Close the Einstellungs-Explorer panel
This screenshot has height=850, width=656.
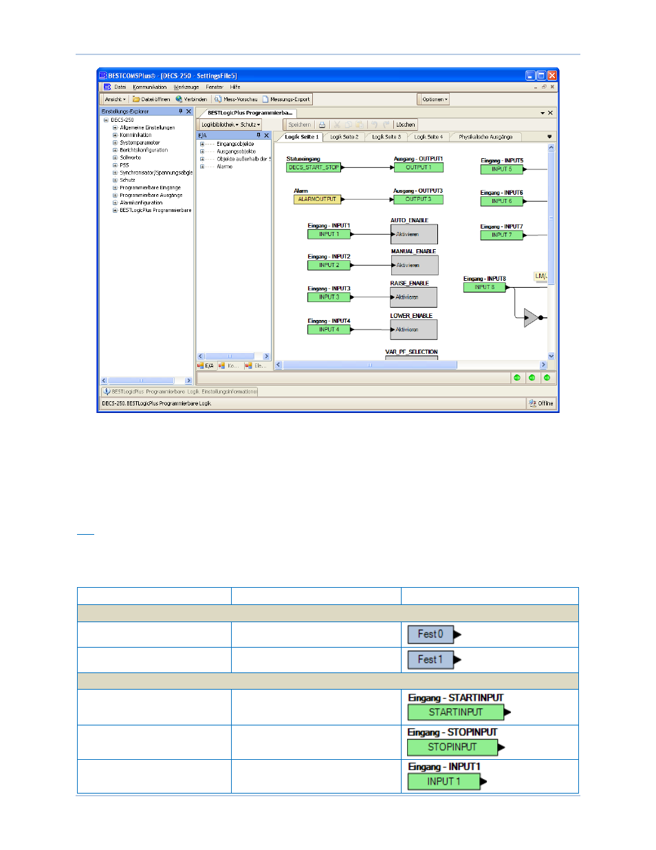click(189, 111)
